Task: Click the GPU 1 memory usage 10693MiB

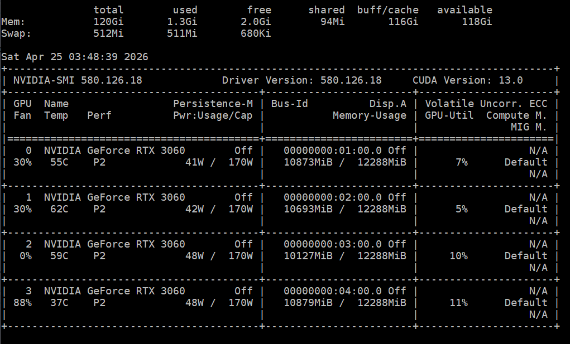Action: pos(308,209)
